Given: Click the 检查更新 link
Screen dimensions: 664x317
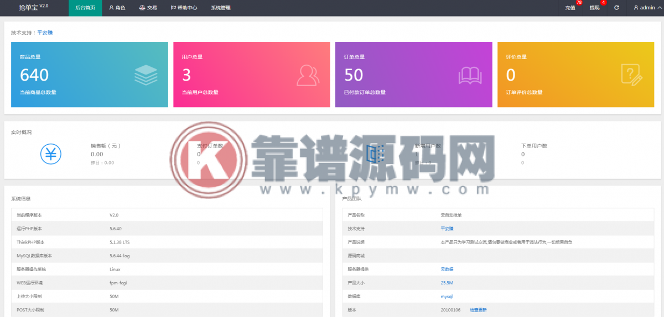Looking at the screenshot, I should pyautogui.click(x=478, y=310).
